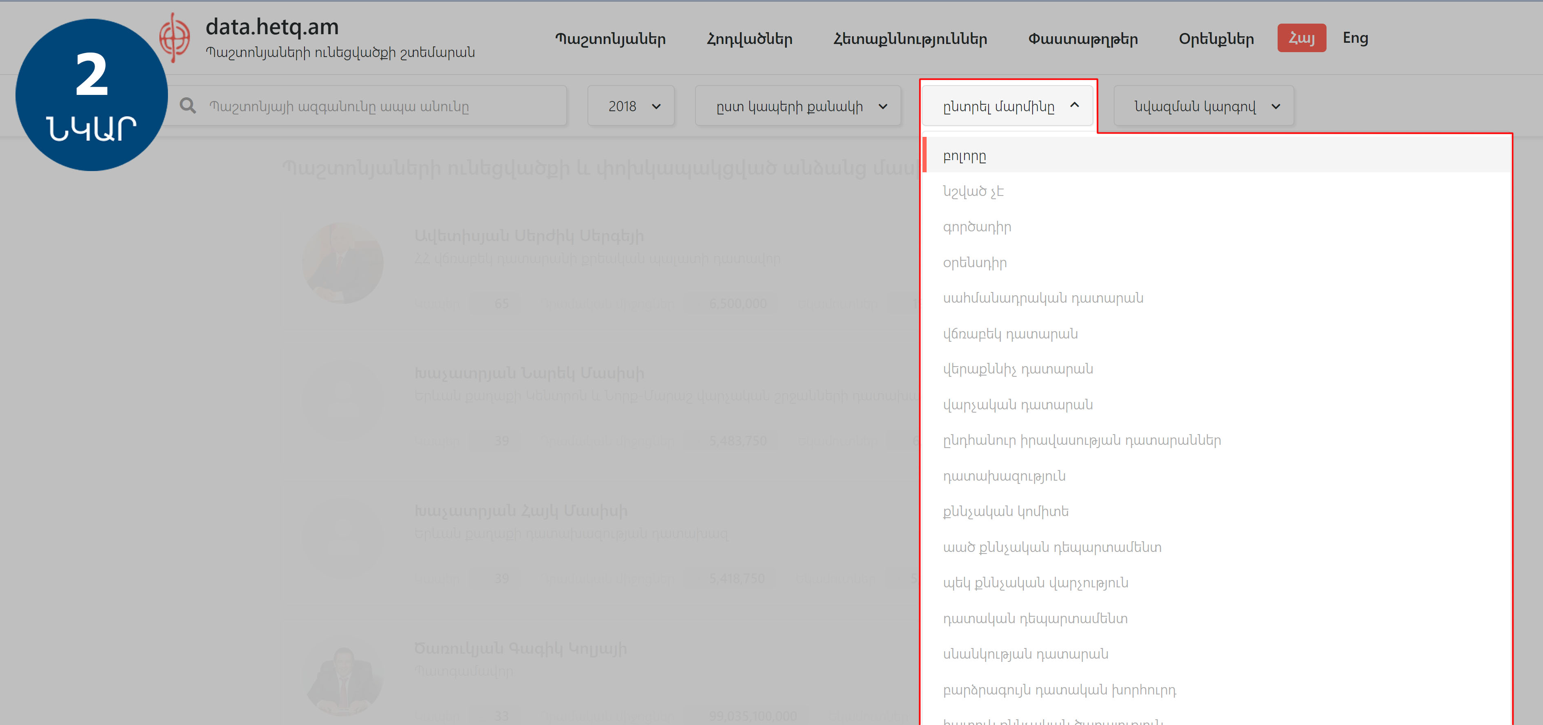This screenshot has height=725, width=1543.
Task: Open the Փաստաթղթեր menu item
Action: coord(1083,39)
